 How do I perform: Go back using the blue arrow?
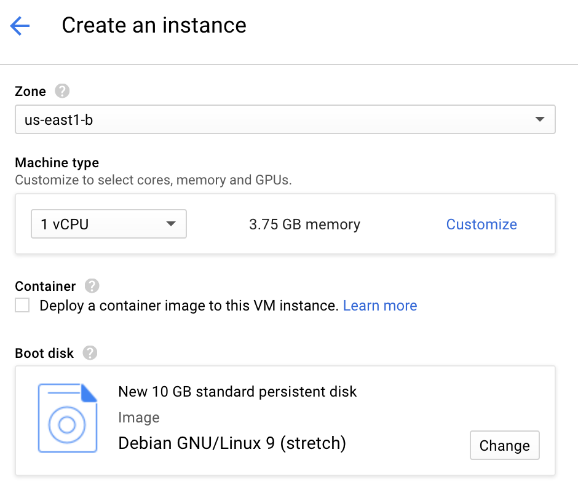20,26
